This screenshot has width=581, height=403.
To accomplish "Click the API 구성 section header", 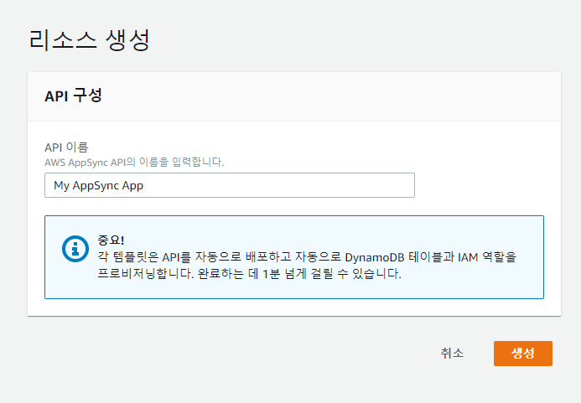I will tap(73, 96).
